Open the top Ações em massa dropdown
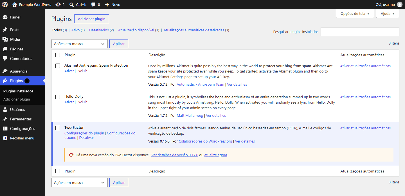 click(x=80, y=44)
